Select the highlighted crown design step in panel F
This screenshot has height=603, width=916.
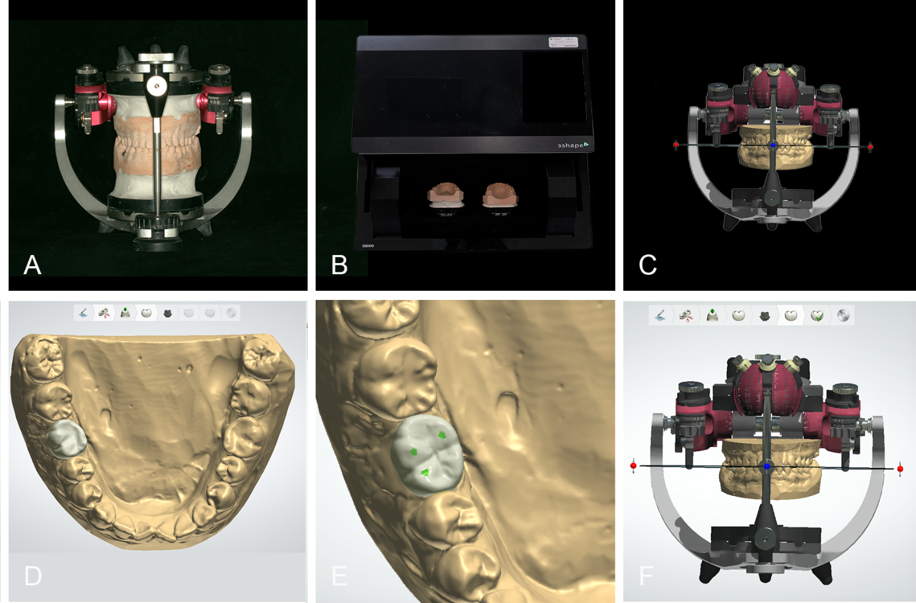[791, 315]
